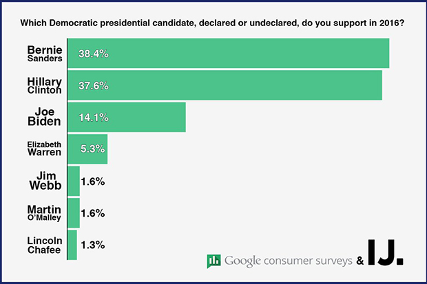Select the Martin O'Malley name label
Screen dimensions: 427x284
tap(45, 213)
